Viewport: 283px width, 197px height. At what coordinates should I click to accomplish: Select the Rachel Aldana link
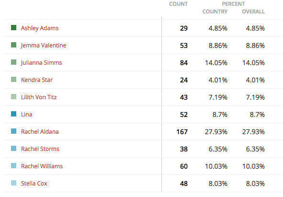[40, 132]
